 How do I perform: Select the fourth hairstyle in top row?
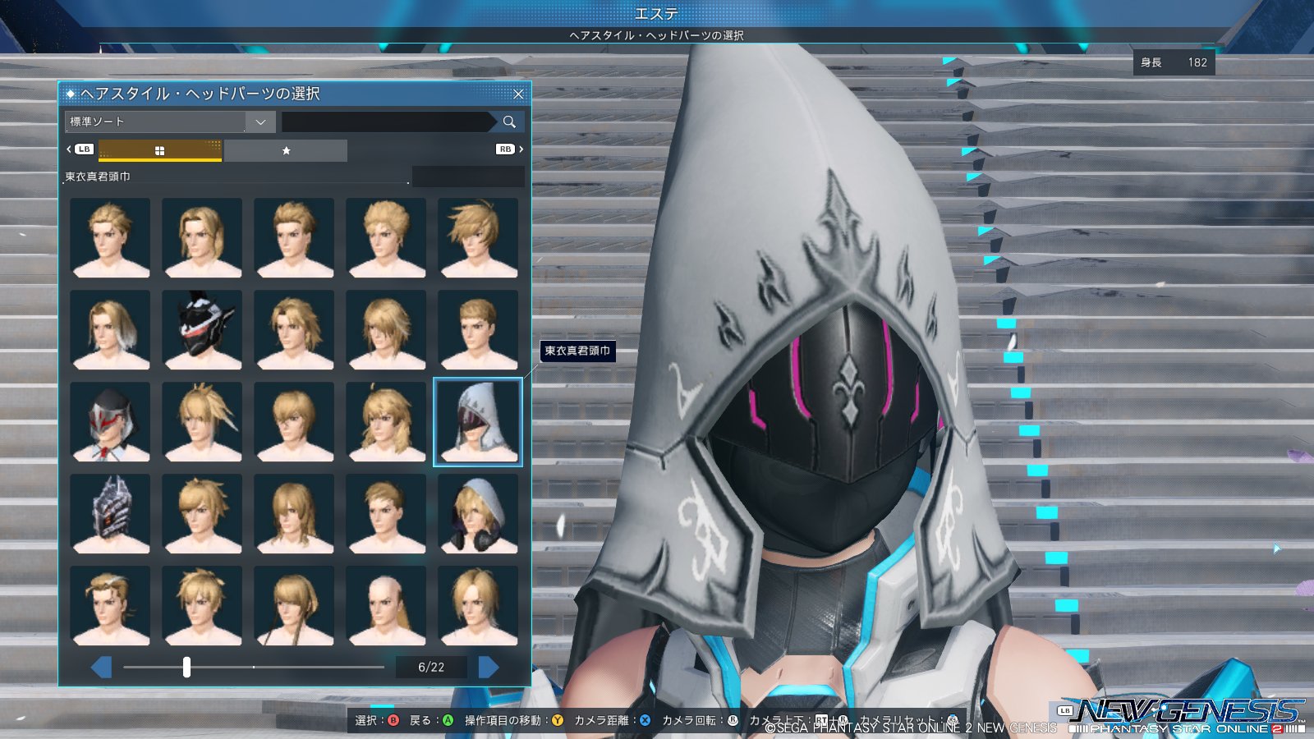(386, 237)
